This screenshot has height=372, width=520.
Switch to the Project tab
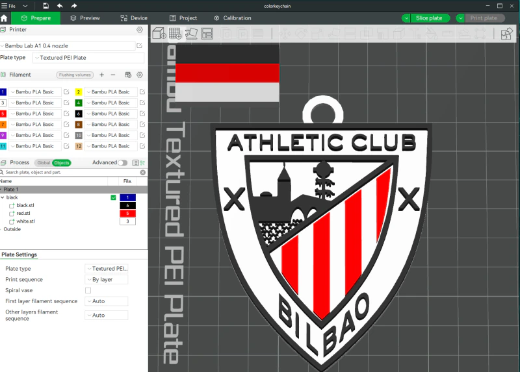(183, 18)
